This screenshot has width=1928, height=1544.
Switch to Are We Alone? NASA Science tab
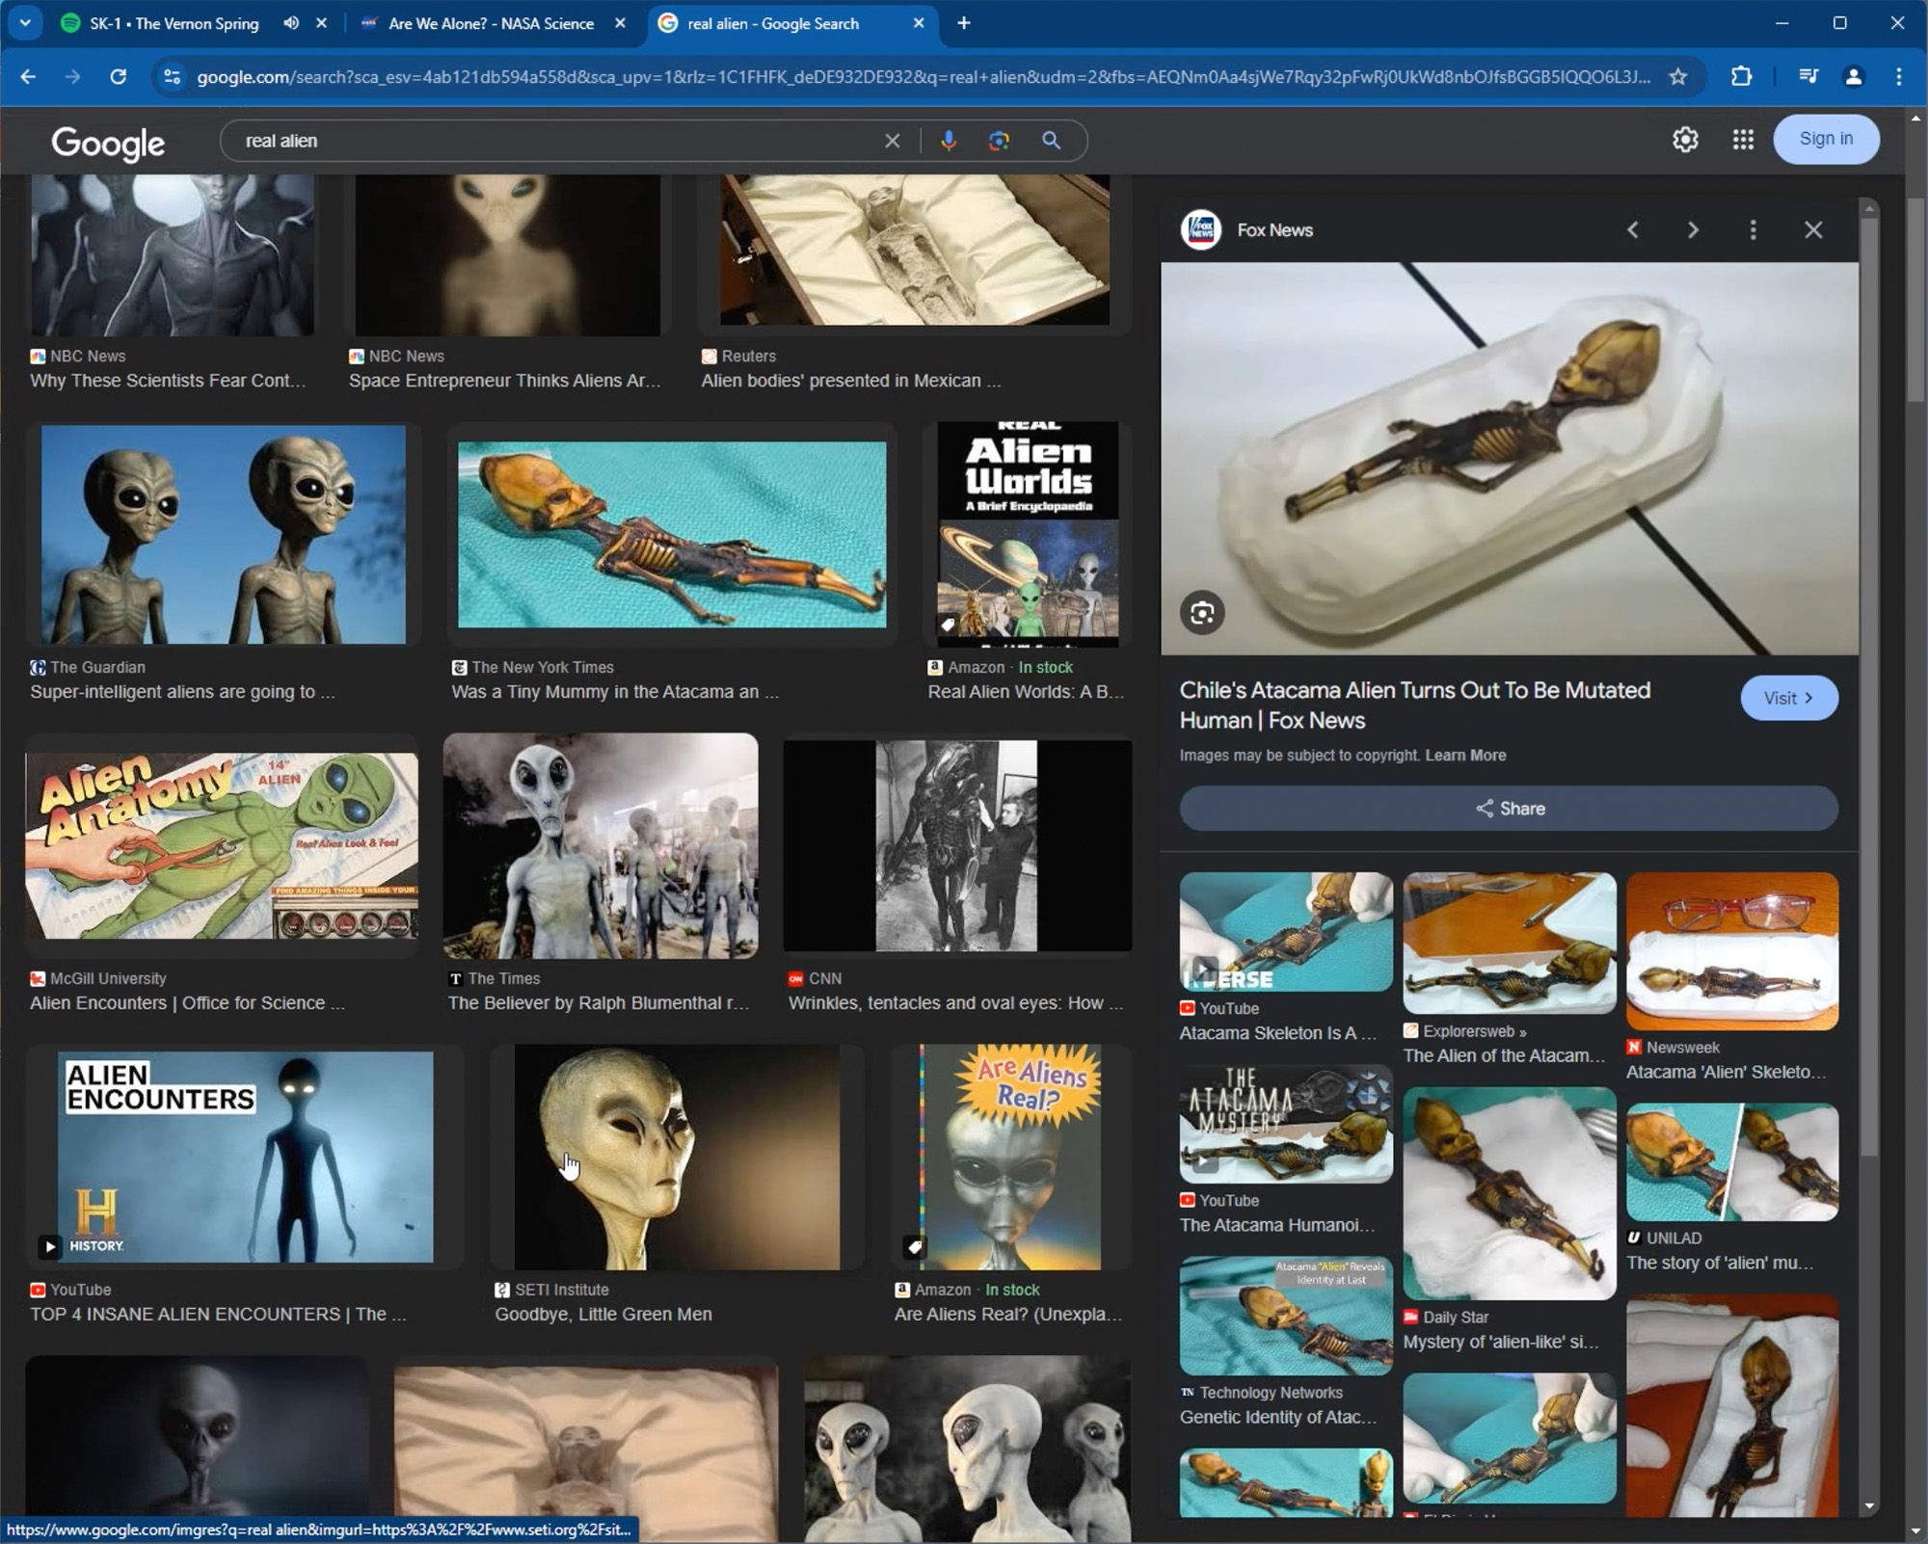coord(491,23)
